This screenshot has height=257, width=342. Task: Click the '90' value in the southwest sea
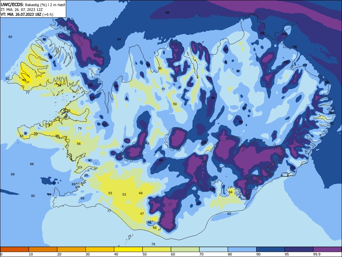coord(33,196)
